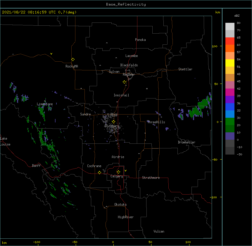Click the Ponoka city label

point(140,40)
